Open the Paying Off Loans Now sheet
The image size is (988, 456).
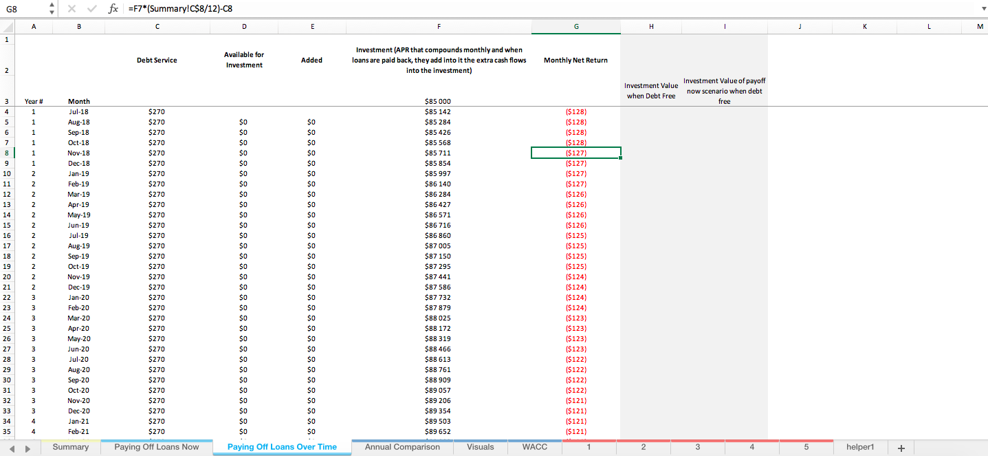157,447
